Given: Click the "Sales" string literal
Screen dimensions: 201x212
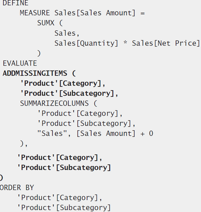Looking at the screenshot, I should [x=52, y=134].
